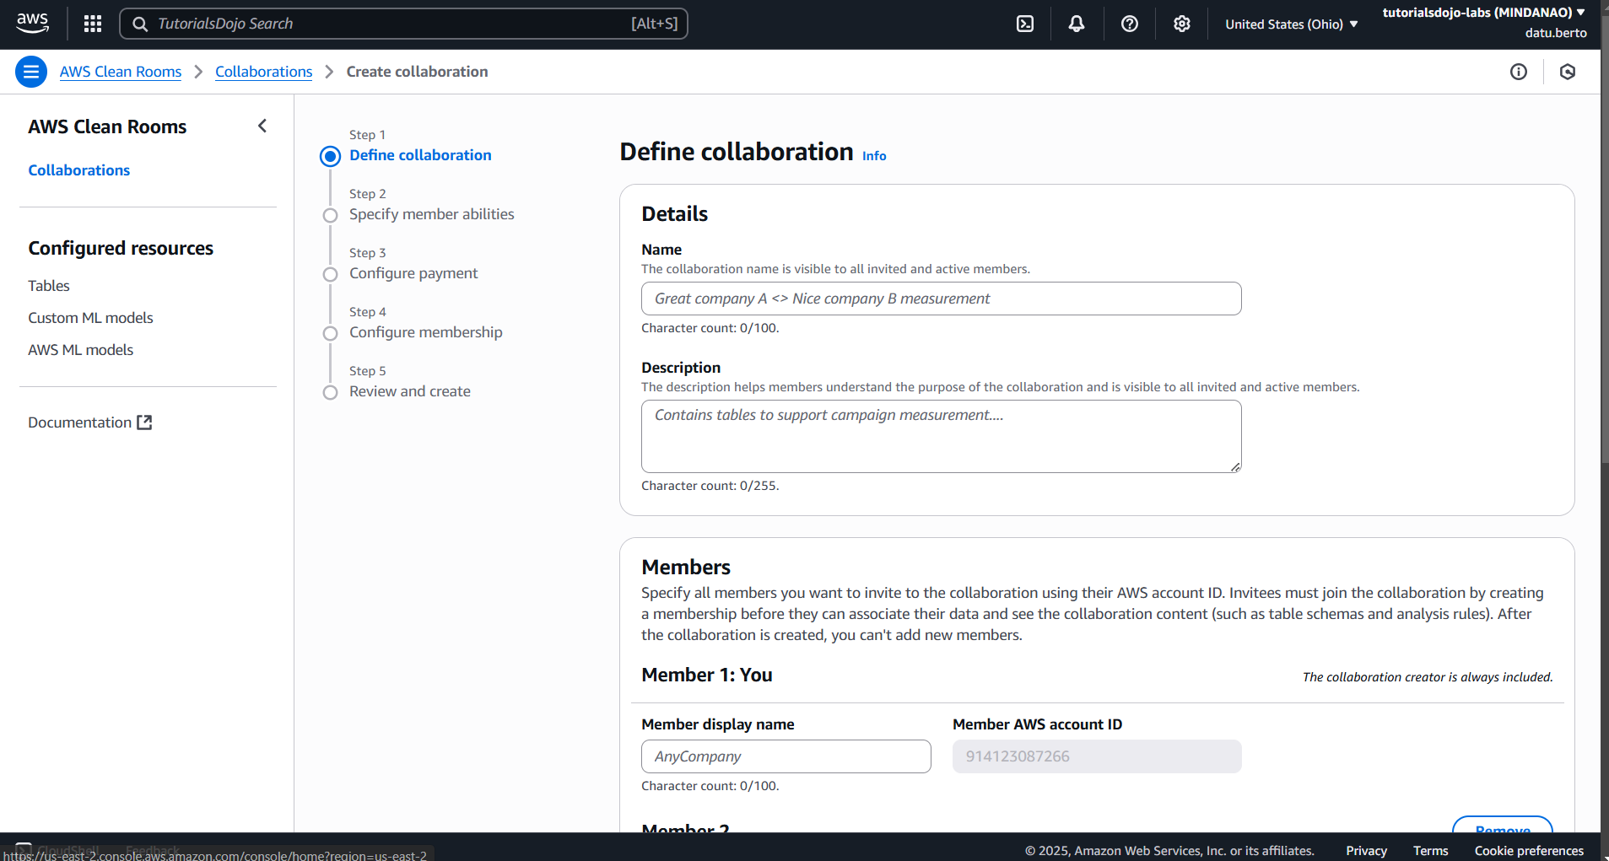Launch CloudShell from the top bar icon
Image resolution: width=1609 pixels, height=861 pixels.
pyautogui.click(x=1025, y=24)
